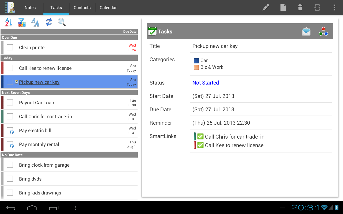
Task: Create a new task with the page icon
Action: [x=283, y=7]
